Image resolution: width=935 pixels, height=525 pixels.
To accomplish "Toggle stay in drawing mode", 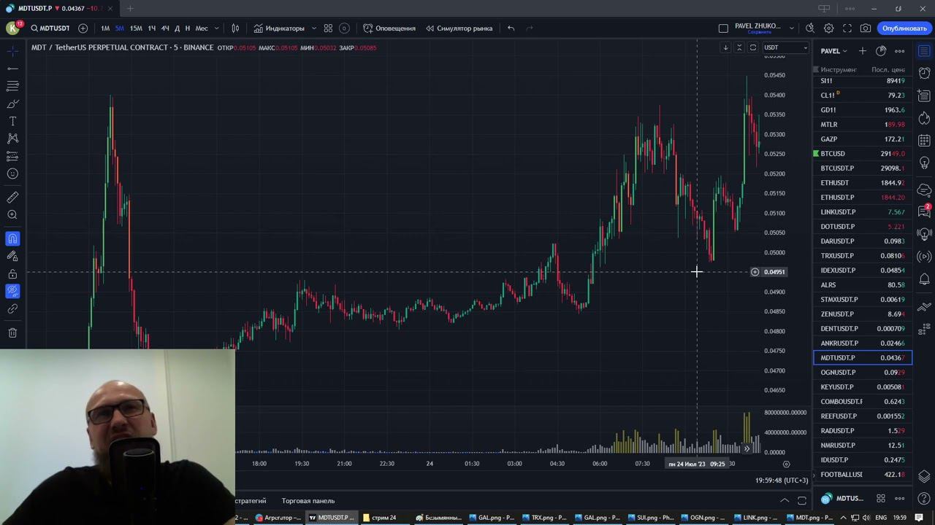I will [12, 256].
